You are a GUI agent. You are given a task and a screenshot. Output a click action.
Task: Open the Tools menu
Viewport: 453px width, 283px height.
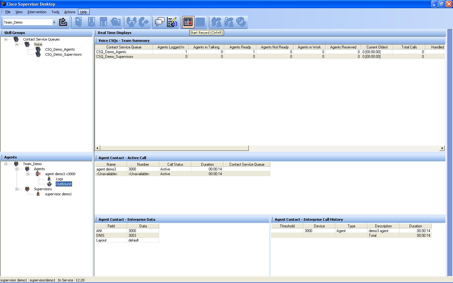pos(55,12)
